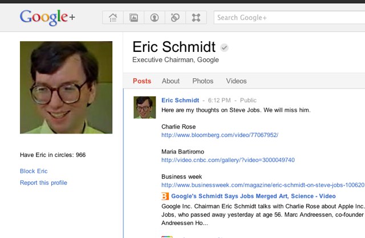Open the bloomberg.com video link
Image resolution: width=365 pixels, height=238 pixels.
(220, 135)
